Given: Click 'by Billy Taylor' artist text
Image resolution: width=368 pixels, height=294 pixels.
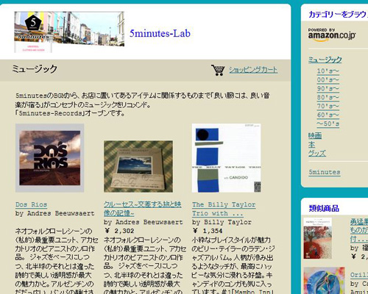Looking at the screenshot, I should pyautogui.click(x=222, y=222).
